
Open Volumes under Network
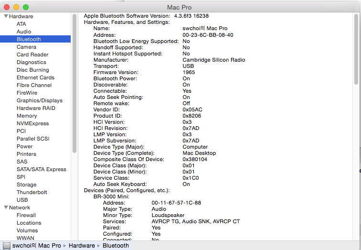tap(27, 230)
